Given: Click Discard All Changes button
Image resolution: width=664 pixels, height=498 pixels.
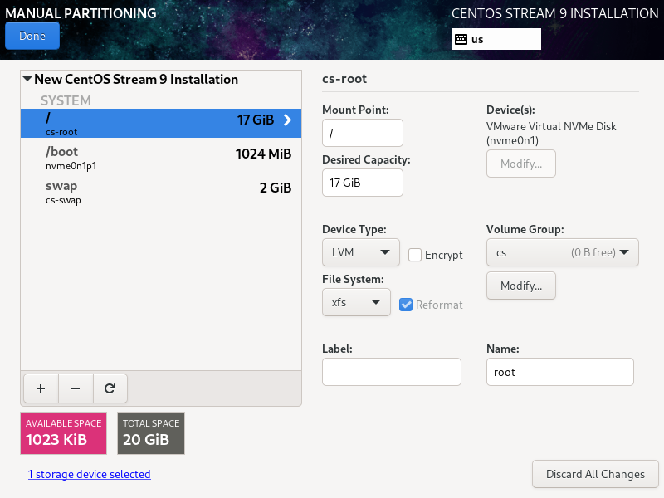Looking at the screenshot, I should pyautogui.click(x=595, y=474).
